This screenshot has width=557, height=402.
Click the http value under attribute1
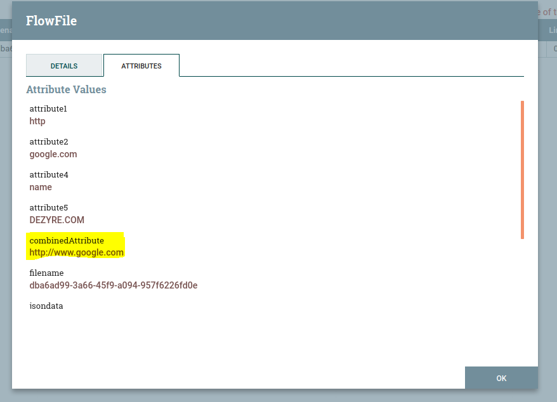(37, 121)
